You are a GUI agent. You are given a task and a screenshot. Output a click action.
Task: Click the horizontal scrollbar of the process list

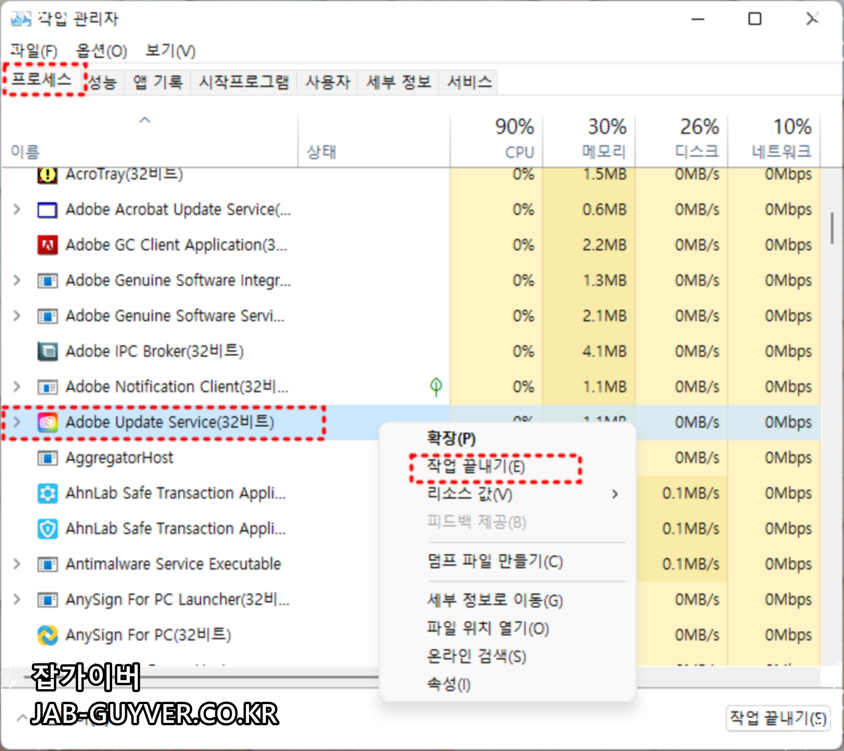point(202,677)
